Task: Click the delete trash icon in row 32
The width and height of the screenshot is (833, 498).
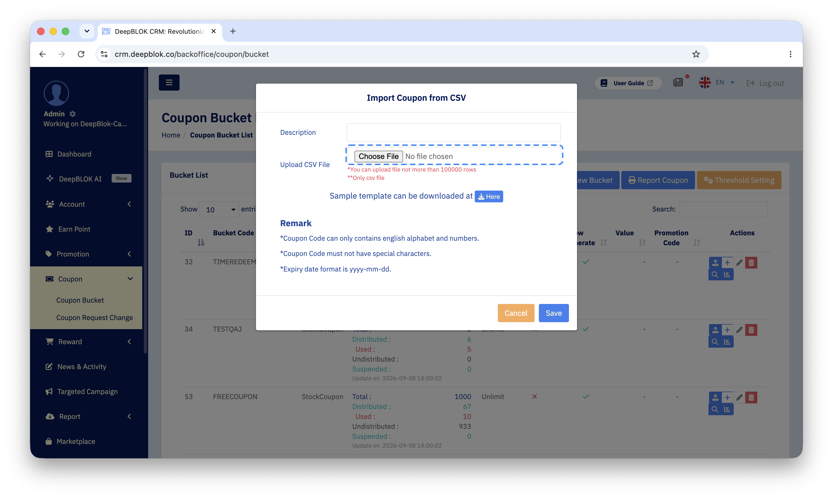Action: [x=751, y=263]
